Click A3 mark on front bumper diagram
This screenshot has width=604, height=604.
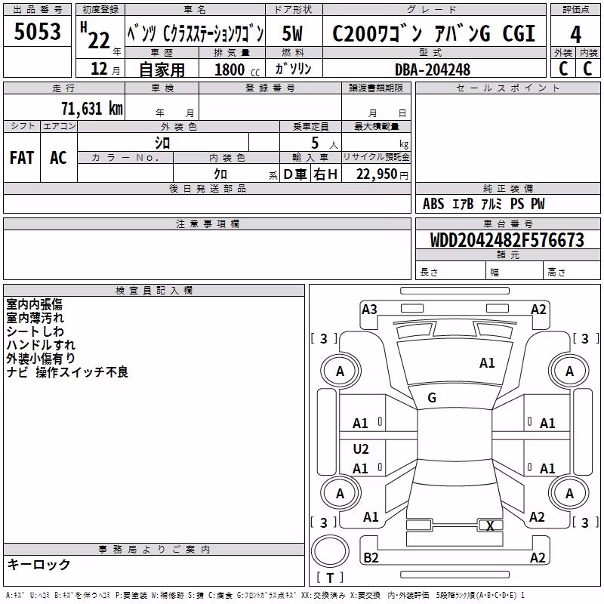(x=369, y=310)
